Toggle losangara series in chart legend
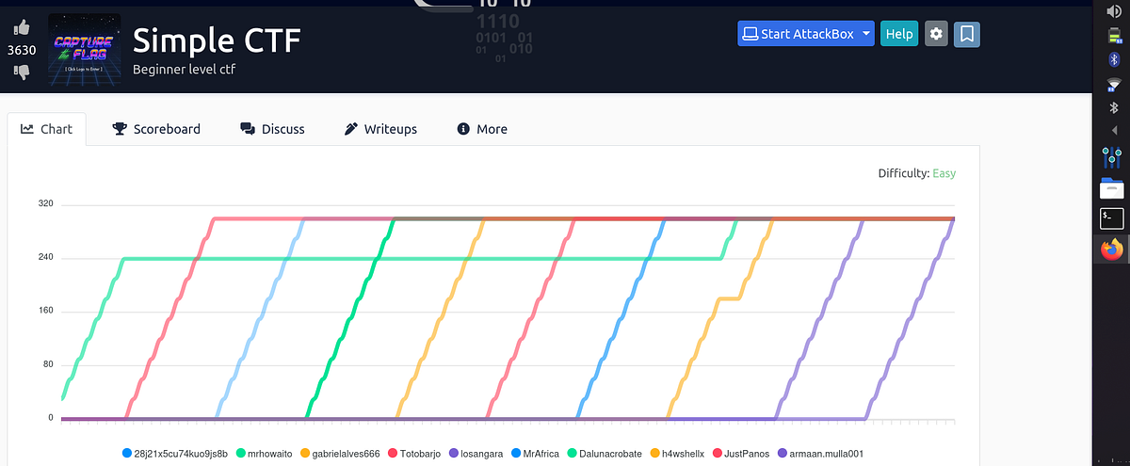This screenshot has width=1130, height=466. click(x=476, y=453)
